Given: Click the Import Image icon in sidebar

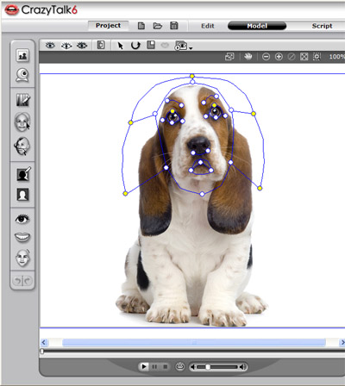Looking at the screenshot, I should pyautogui.click(x=22, y=55).
